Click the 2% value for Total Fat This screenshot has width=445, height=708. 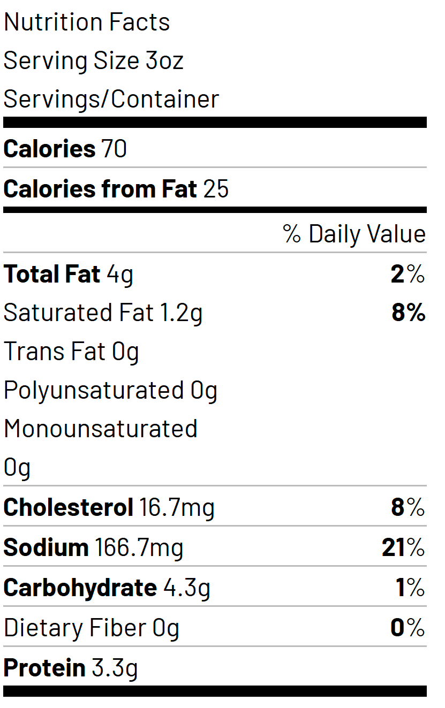coord(408,275)
